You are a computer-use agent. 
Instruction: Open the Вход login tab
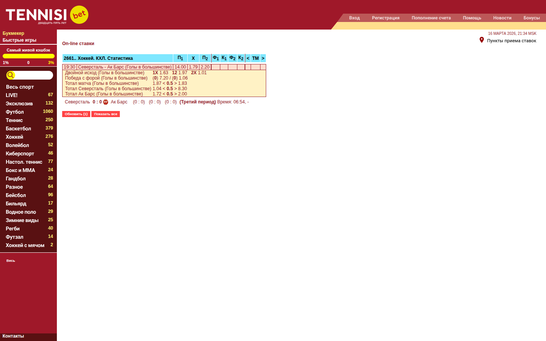[354, 18]
